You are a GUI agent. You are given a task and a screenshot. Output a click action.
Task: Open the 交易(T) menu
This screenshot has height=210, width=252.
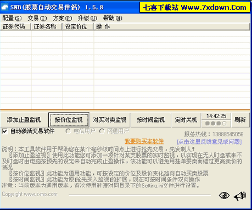(37, 18)
